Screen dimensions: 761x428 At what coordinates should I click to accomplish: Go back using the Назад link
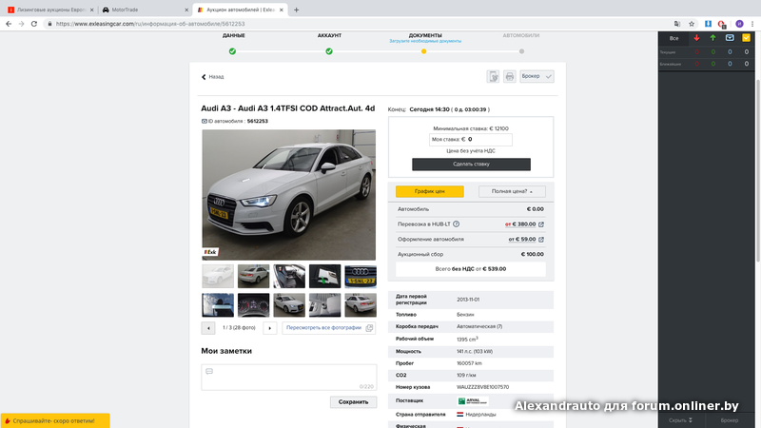212,77
